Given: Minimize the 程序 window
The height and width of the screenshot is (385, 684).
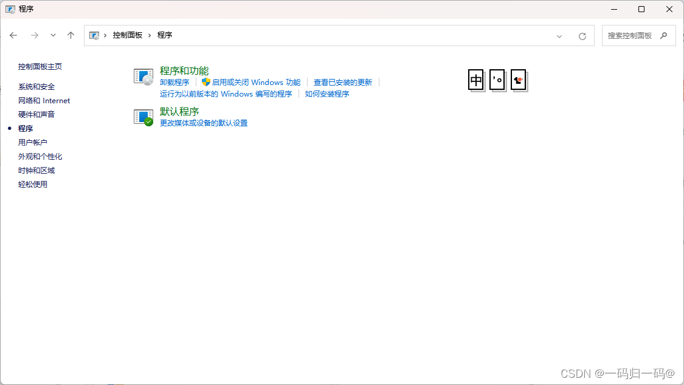Looking at the screenshot, I should pyautogui.click(x=613, y=9).
